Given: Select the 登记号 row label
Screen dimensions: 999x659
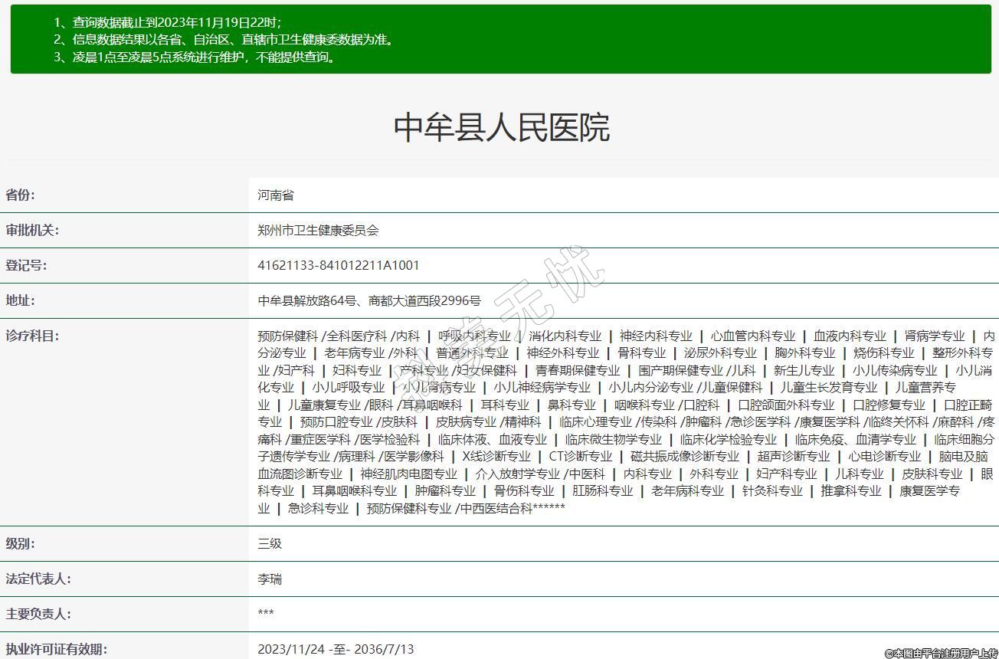Looking at the screenshot, I should (x=26, y=266).
